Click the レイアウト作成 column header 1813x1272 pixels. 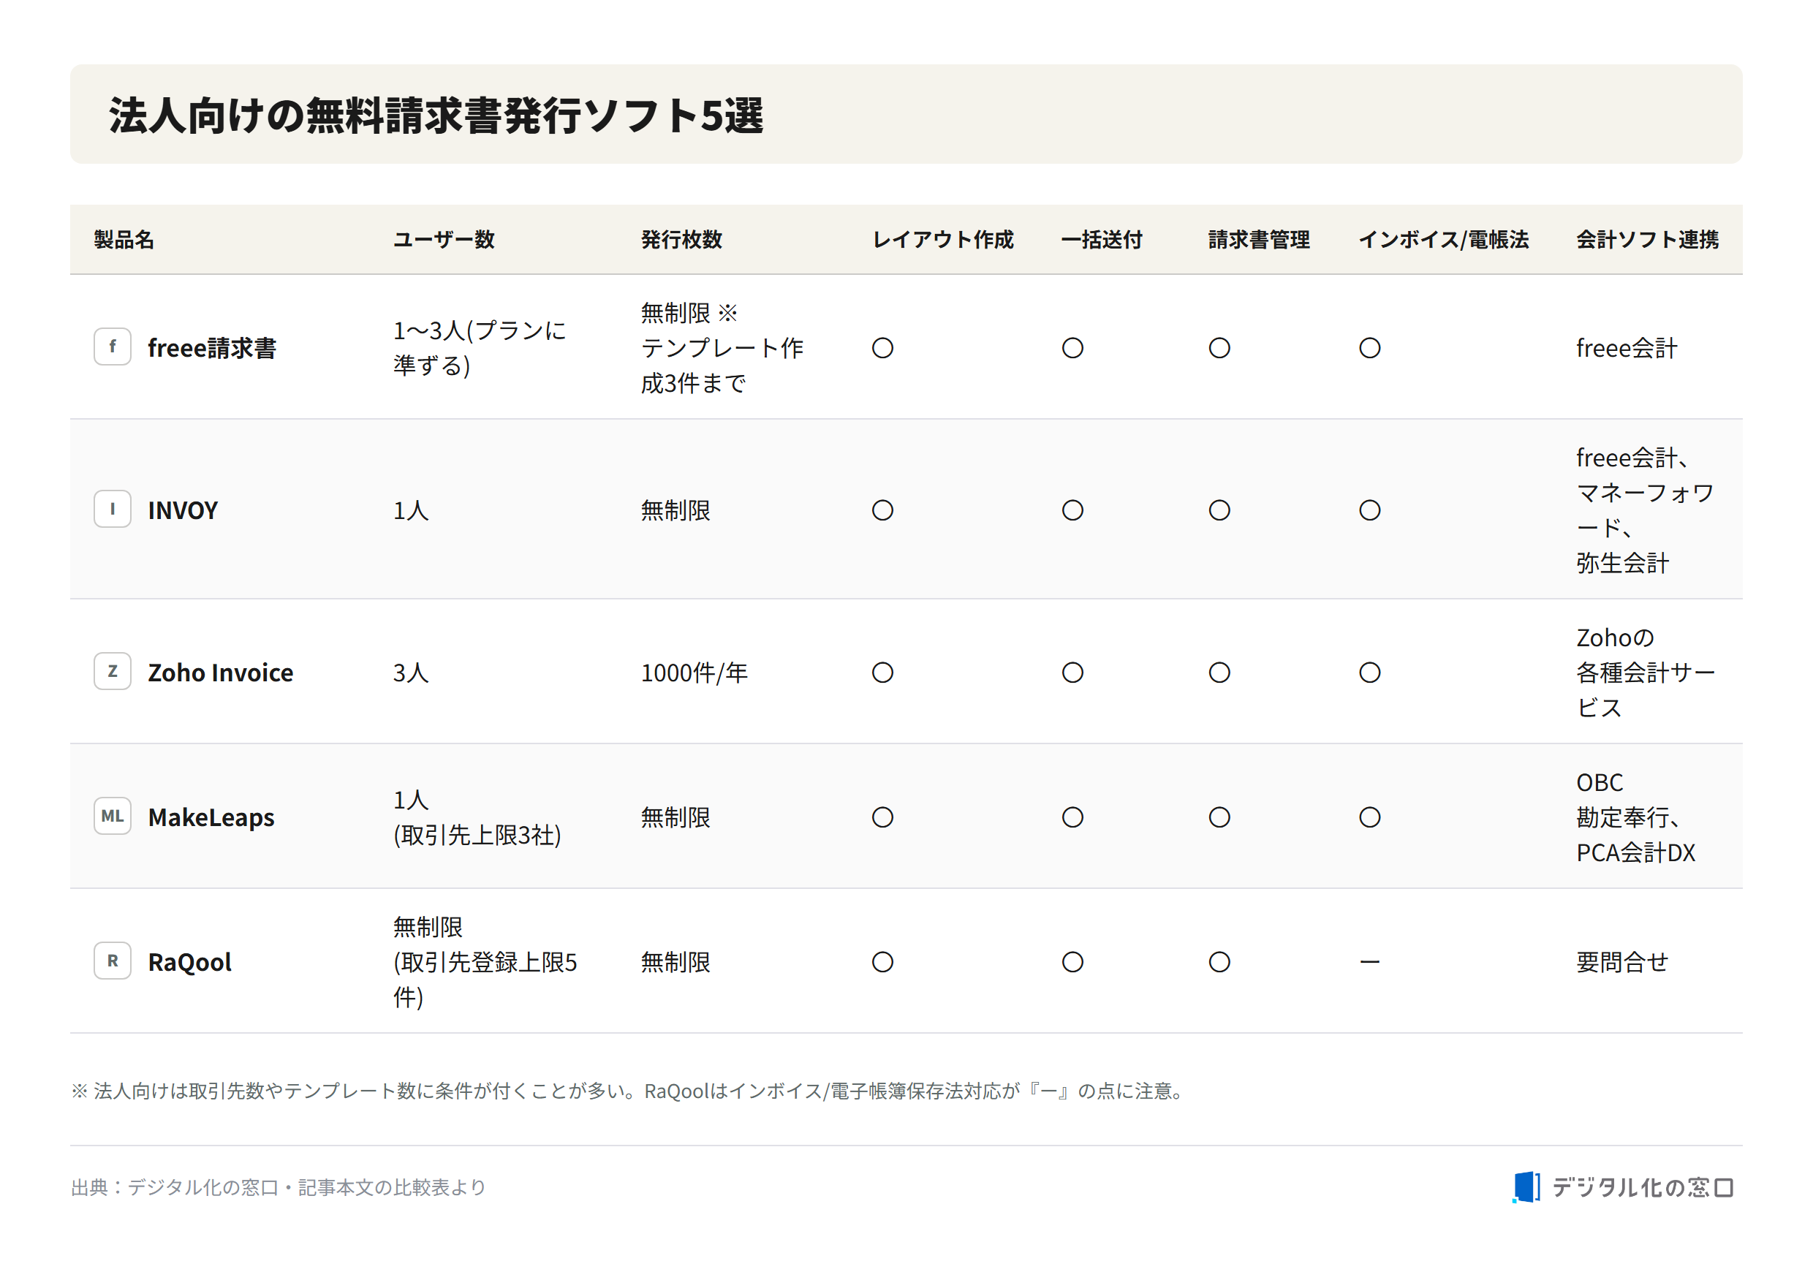(943, 240)
